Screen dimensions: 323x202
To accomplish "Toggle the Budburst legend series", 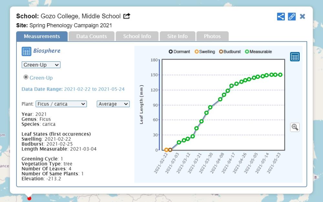I will (x=230, y=52).
